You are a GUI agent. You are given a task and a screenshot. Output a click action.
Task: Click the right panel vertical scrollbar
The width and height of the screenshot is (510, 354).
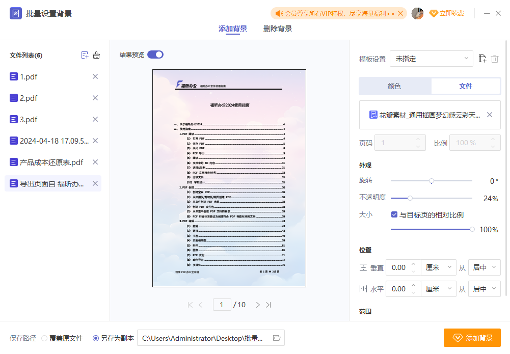[506, 169]
